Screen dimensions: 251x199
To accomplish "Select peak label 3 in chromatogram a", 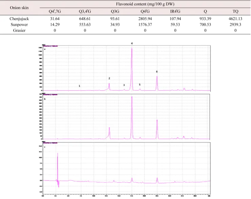I will [x=124, y=85].
